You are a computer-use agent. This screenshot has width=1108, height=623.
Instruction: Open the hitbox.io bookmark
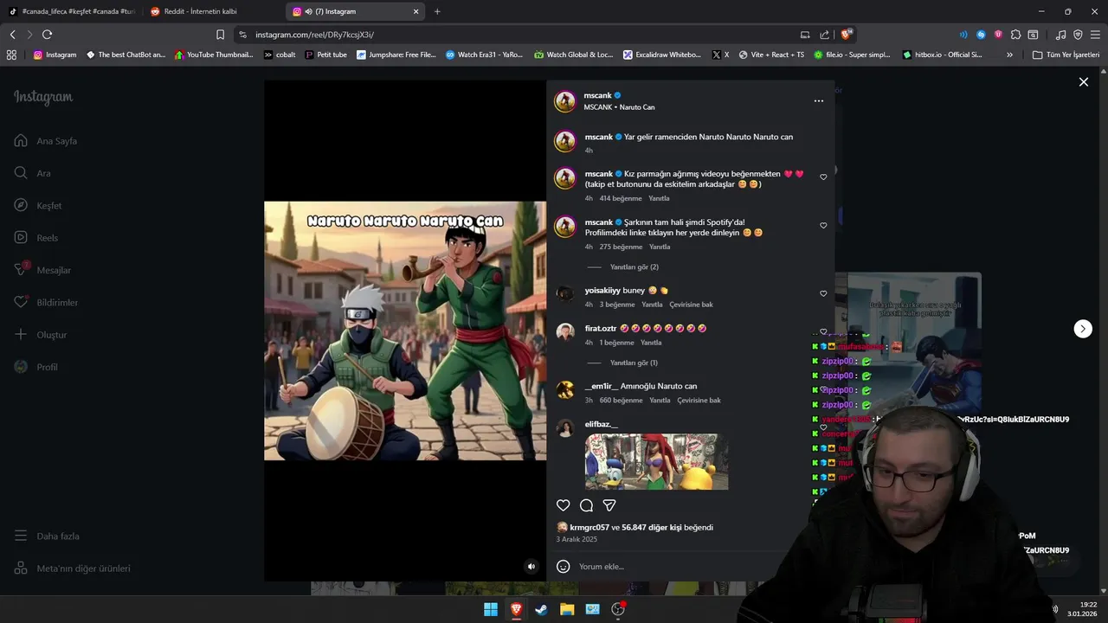[943, 55]
